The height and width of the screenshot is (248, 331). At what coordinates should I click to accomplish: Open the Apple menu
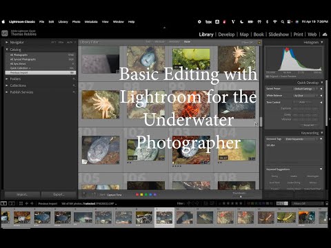point(3,22)
